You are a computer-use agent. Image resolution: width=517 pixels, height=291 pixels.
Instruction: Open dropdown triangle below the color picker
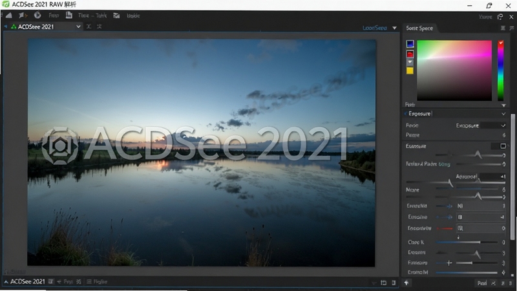(503, 105)
